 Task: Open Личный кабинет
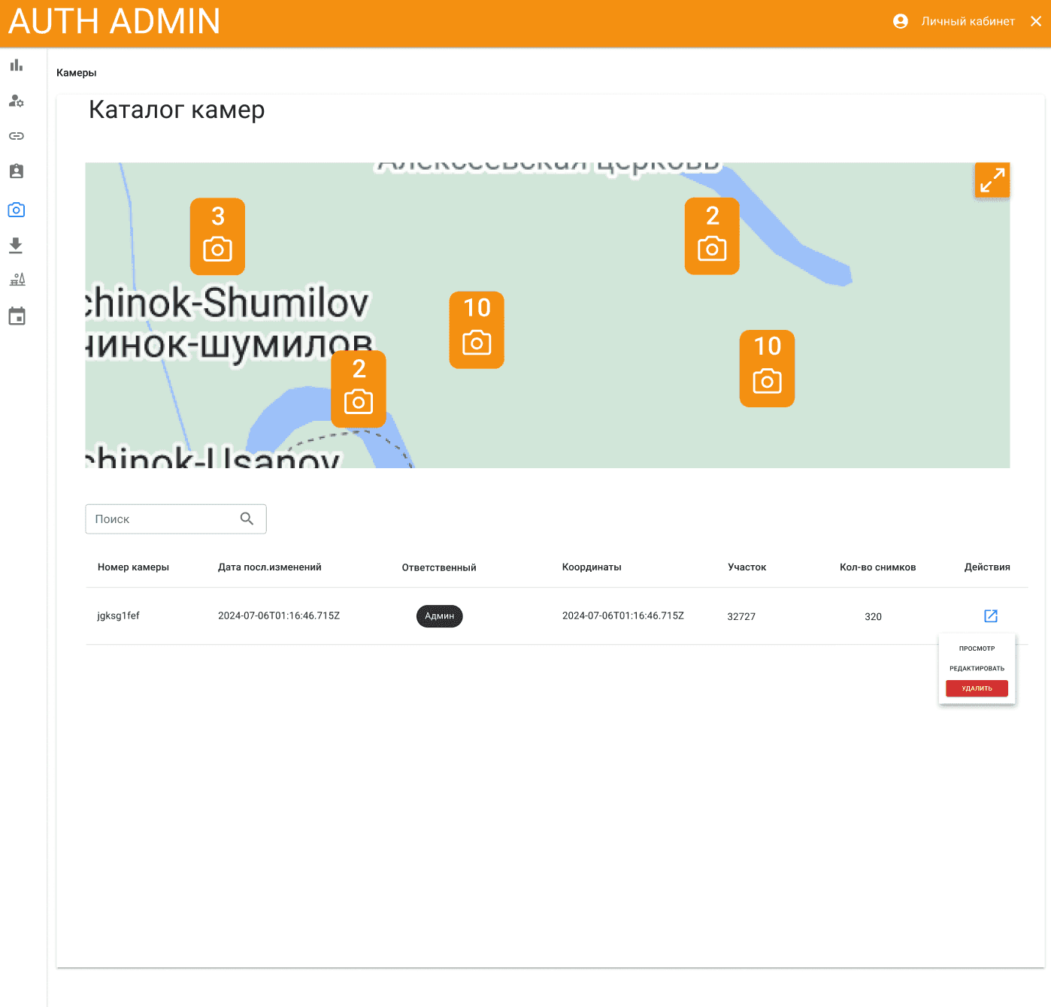[x=968, y=21]
